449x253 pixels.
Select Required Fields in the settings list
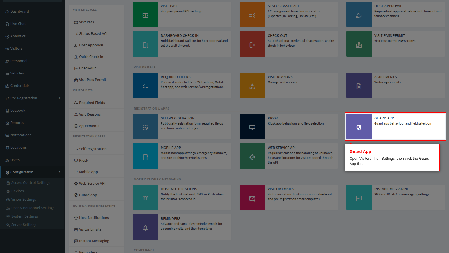(x=97, y=103)
